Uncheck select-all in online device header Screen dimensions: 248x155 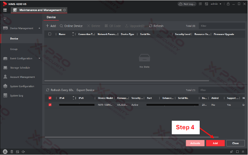tap(50, 98)
